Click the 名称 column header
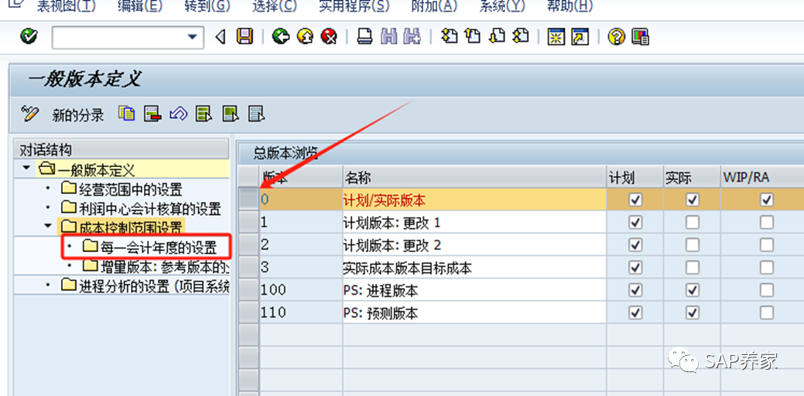The image size is (804, 396). 474,178
